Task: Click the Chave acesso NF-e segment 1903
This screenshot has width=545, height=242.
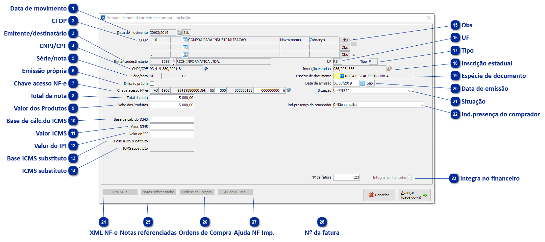Action: tap(164, 90)
